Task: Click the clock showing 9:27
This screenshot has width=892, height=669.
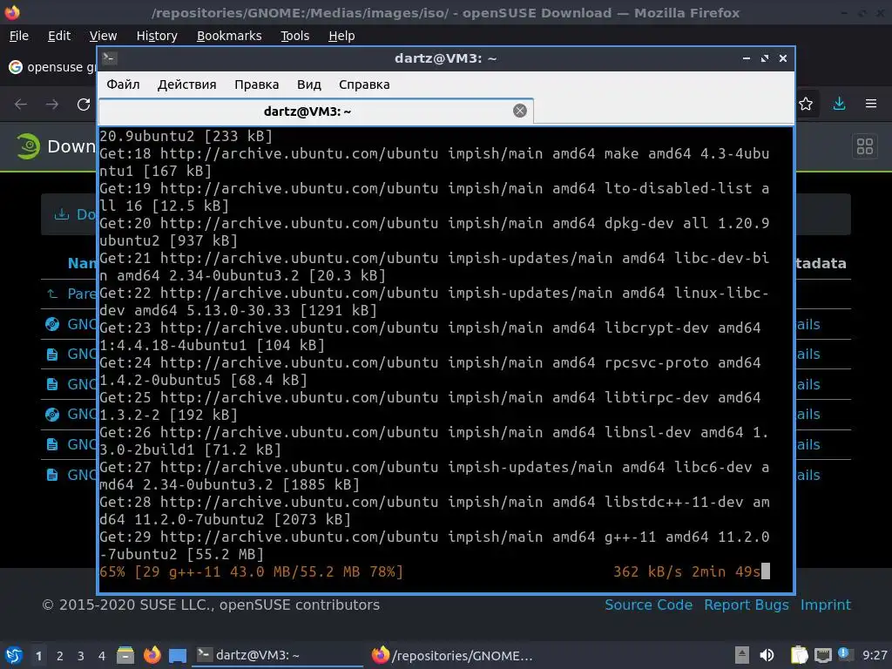Action: [x=875, y=655]
